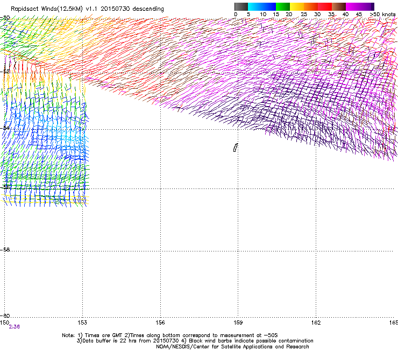Click the latitude label '-56'
Screen dimensions: 398x350
point(5,187)
